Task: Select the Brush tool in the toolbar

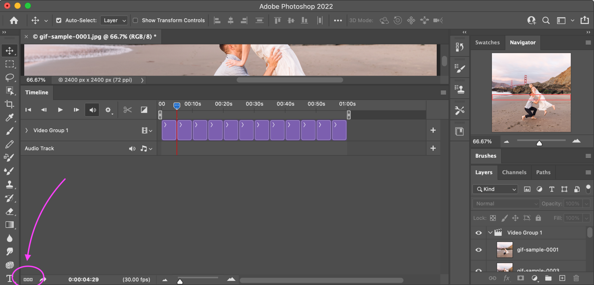Action: tap(10, 131)
